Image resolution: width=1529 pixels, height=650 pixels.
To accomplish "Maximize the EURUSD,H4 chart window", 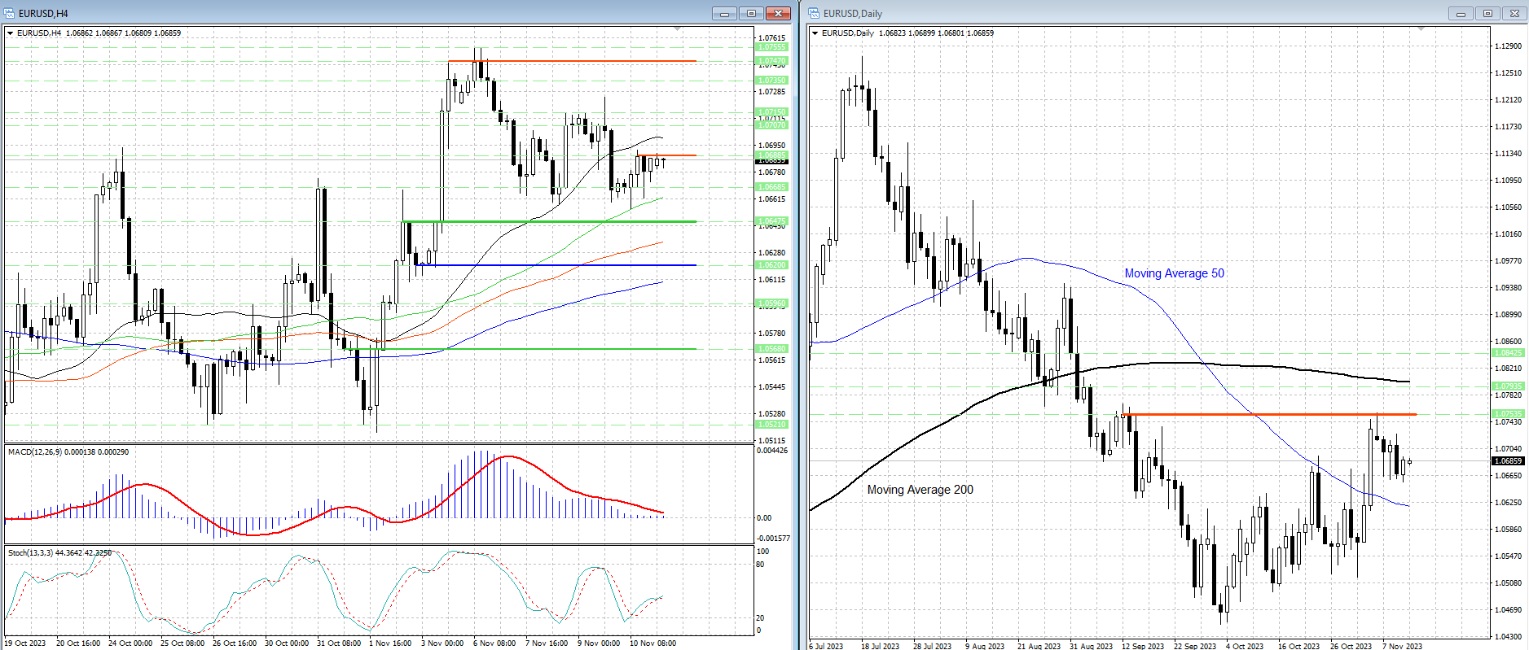I will click(x=751, y=13).
